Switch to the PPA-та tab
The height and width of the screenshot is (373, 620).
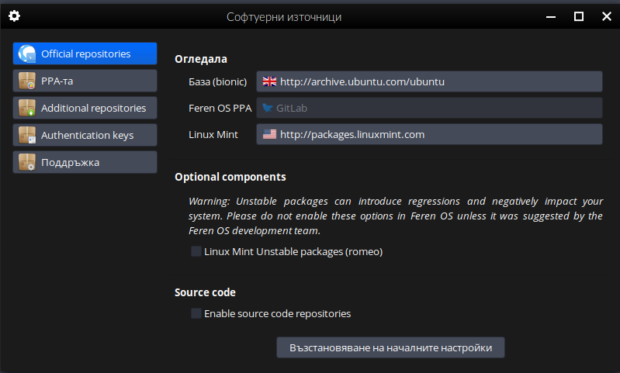pyautogui.click(x=85, y=81)
